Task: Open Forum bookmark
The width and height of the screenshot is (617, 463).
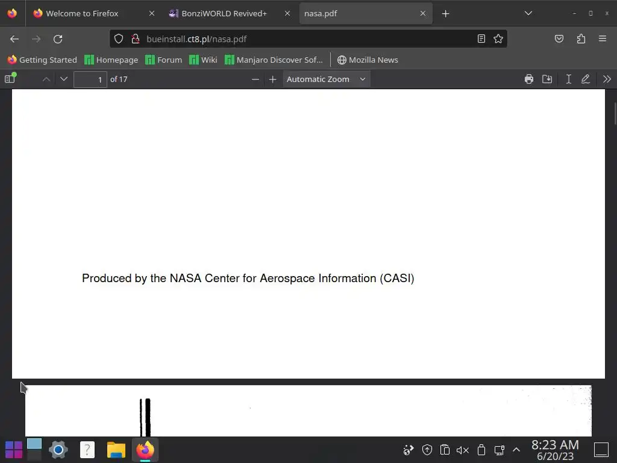Action: click(x=164, y=60)
